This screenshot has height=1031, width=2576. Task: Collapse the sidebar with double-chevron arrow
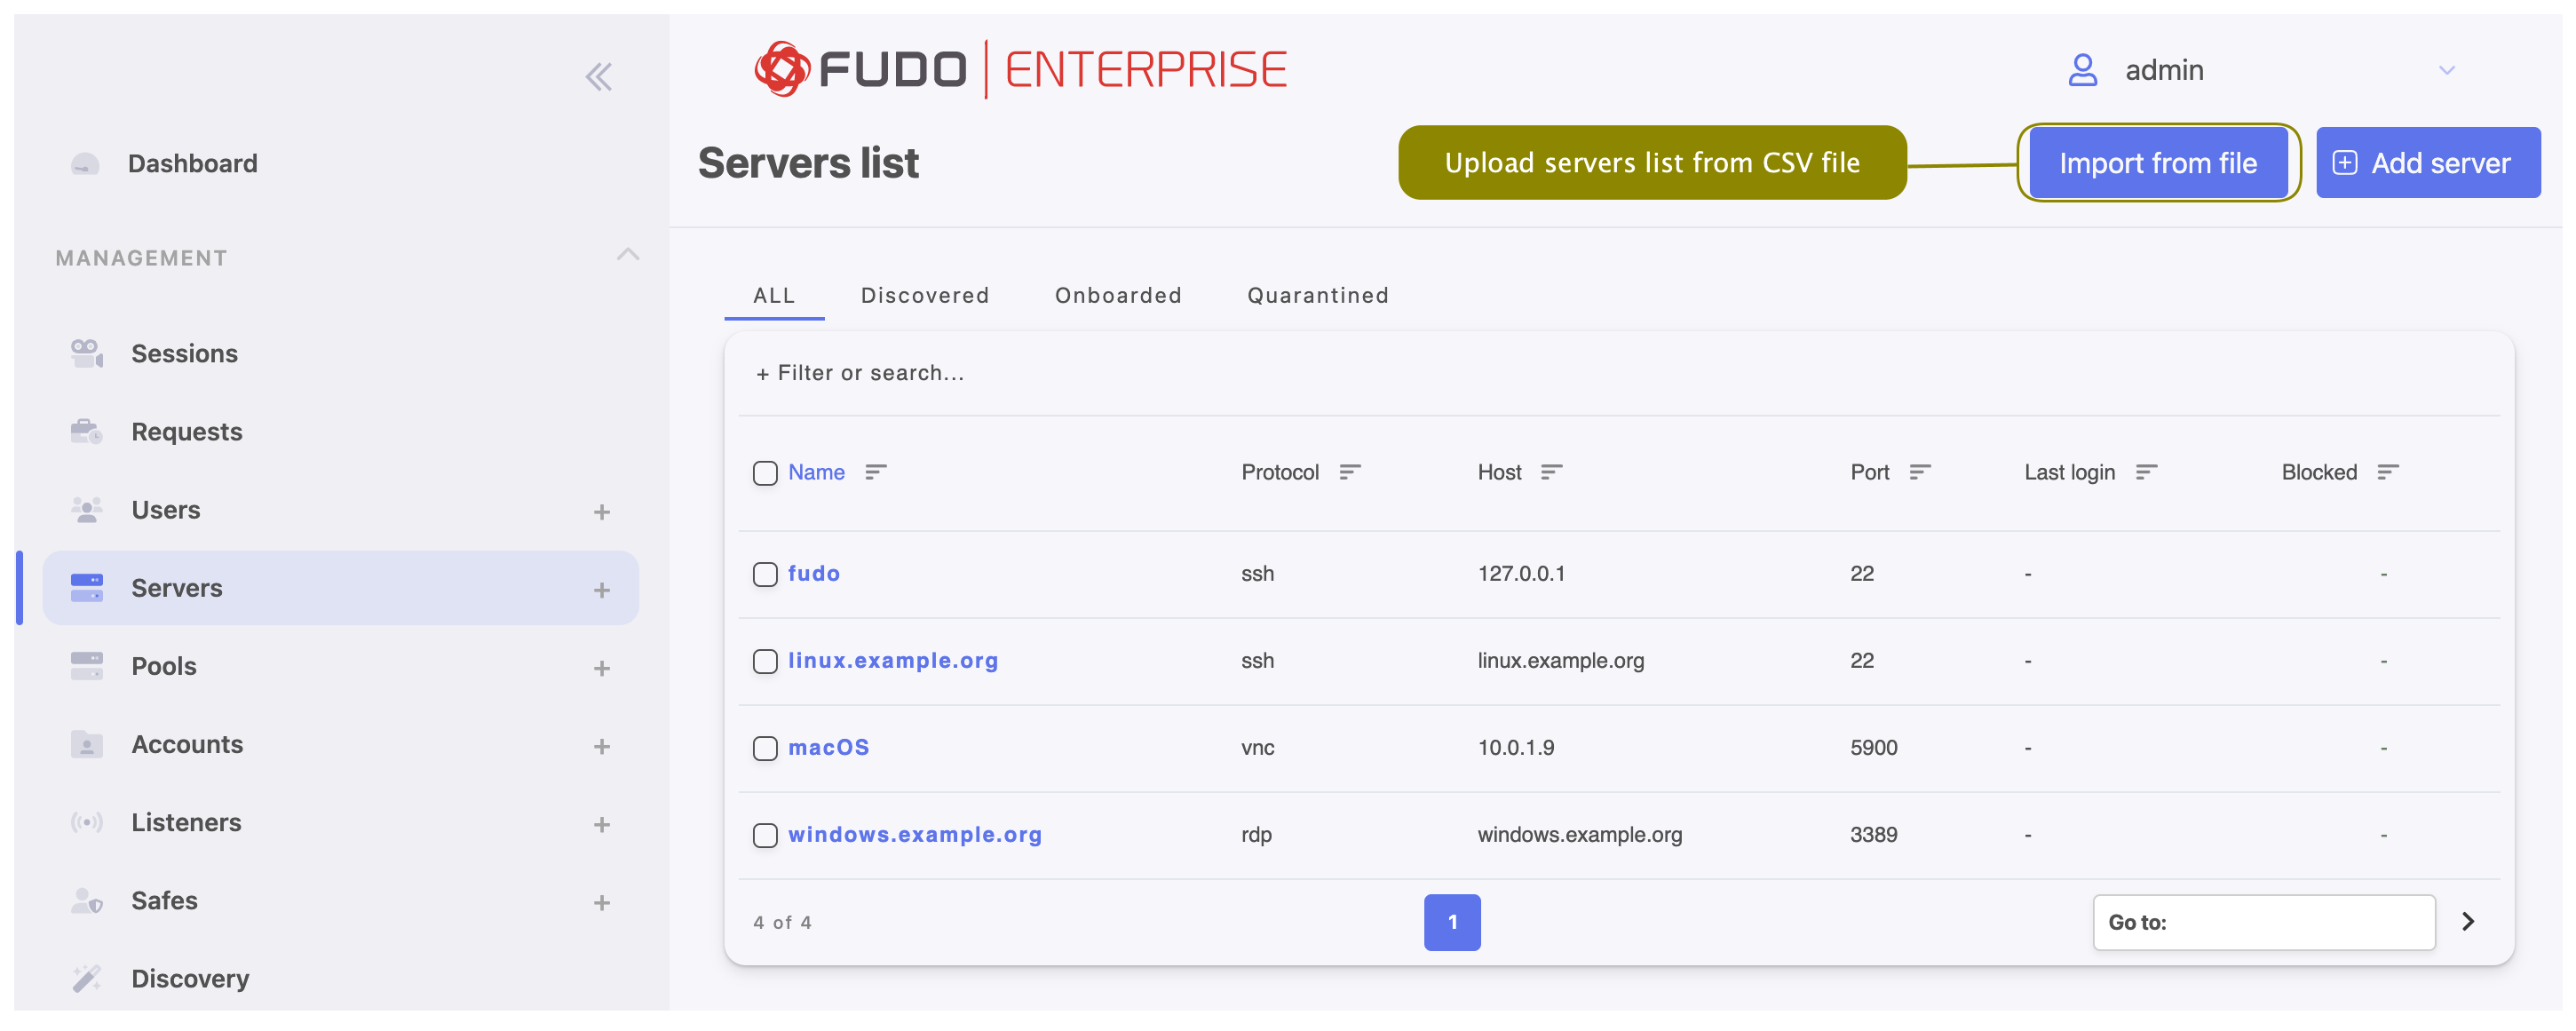[x=599, y=76]
